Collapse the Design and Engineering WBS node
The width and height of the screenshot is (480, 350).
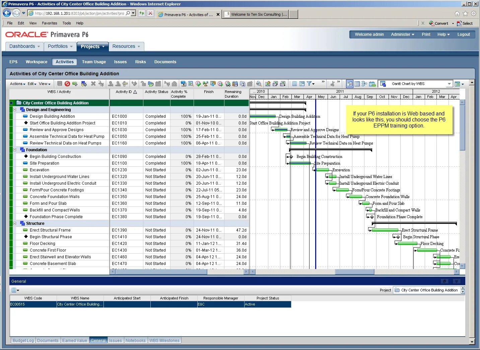tap(15, 110)
